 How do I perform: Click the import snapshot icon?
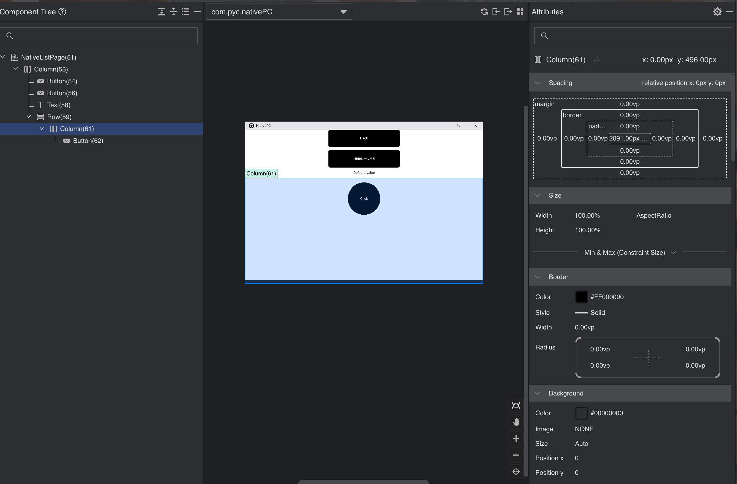point(496,12)
